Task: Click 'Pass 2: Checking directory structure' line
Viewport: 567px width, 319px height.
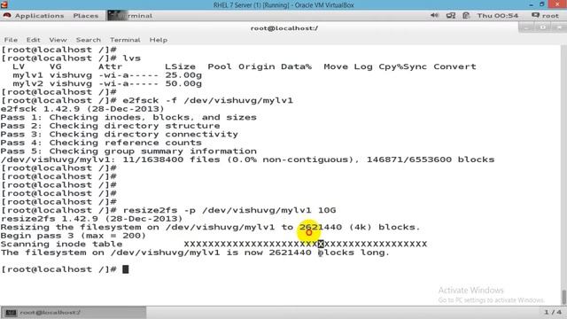Action: 110,126
